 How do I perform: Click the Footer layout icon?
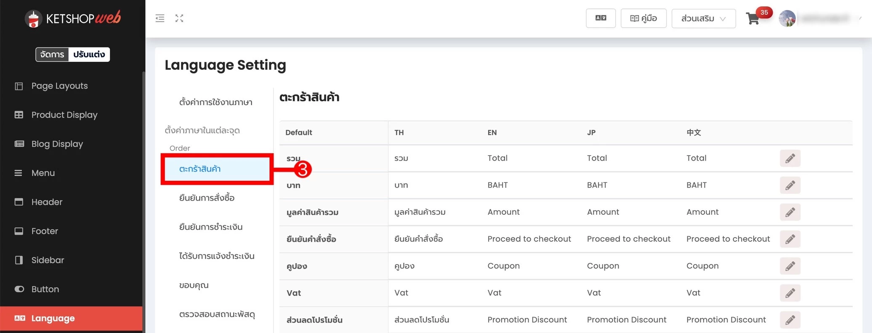click(x=19, y=231)
